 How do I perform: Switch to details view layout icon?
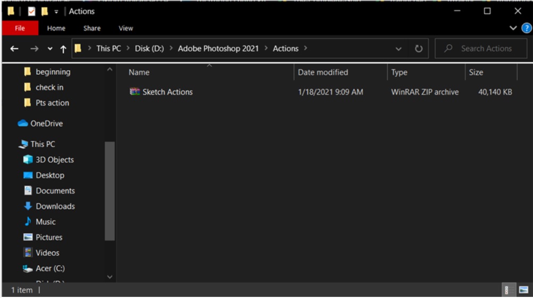507,290
